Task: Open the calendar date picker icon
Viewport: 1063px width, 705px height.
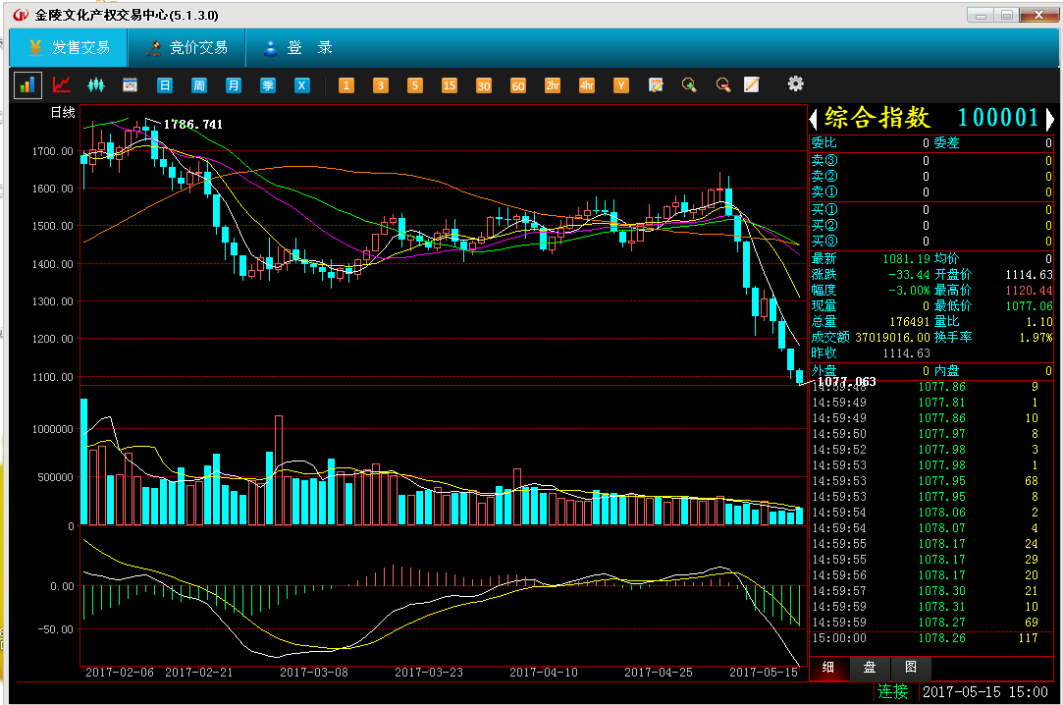Action: click(131, 84)
